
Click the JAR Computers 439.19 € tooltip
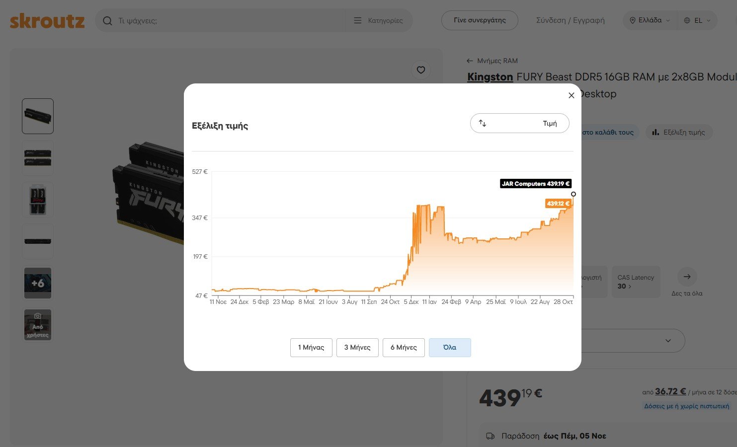(x=536, y=184)
